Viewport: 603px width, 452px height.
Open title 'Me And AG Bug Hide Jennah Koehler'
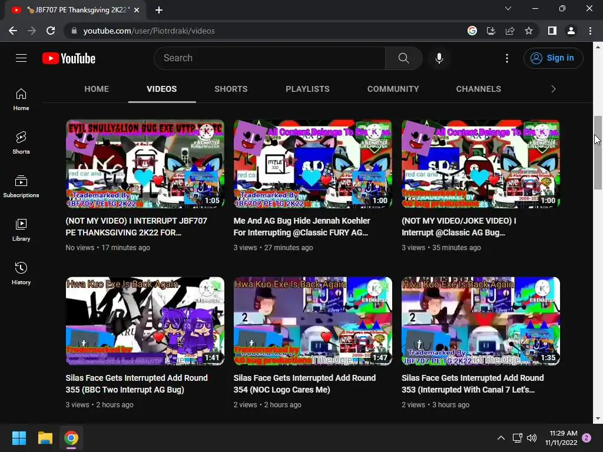(302, 227)
